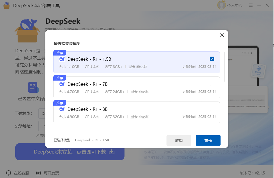The height and width of the screenshot is (178, 274).
Task: Click the globe sticker on preview image
Action: (258, 70)
